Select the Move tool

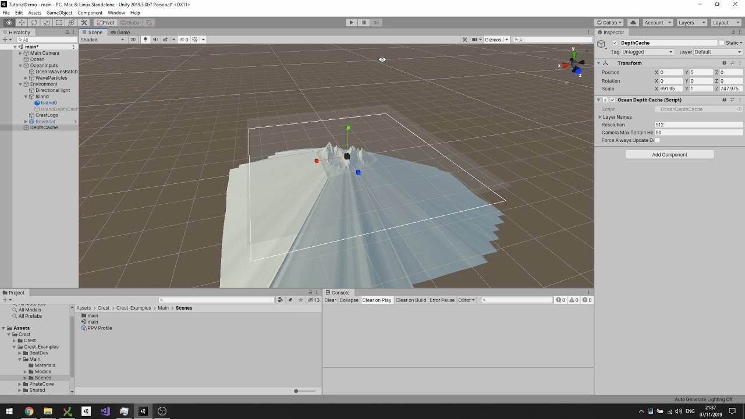22,23
